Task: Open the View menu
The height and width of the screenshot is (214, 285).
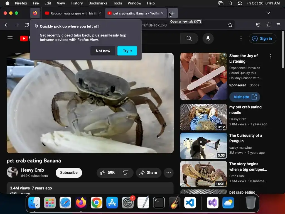Action: tap(61, 3)
